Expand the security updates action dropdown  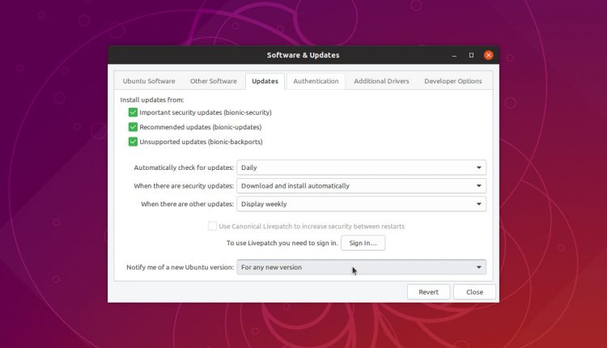[x=361, y=185]
